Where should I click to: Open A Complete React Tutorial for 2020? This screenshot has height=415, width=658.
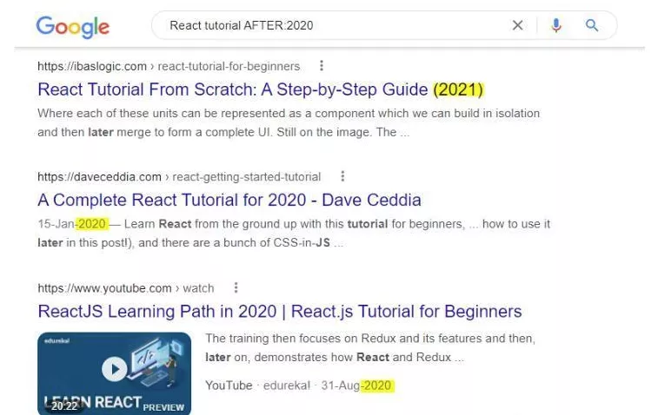click(229, 200)
